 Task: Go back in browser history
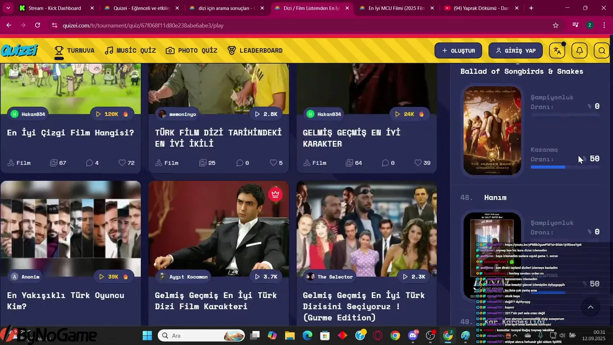click(x=9, y=25)
